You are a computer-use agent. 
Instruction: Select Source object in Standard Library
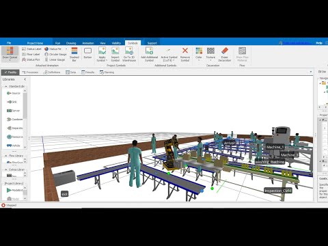(x=14, y=93)
